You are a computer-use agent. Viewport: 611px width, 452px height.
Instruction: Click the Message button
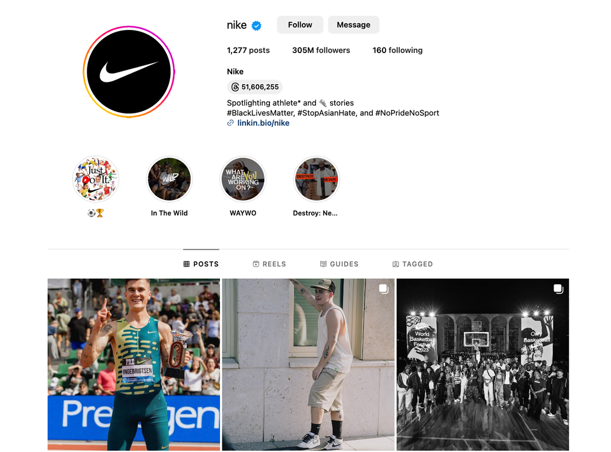[353, 25]
